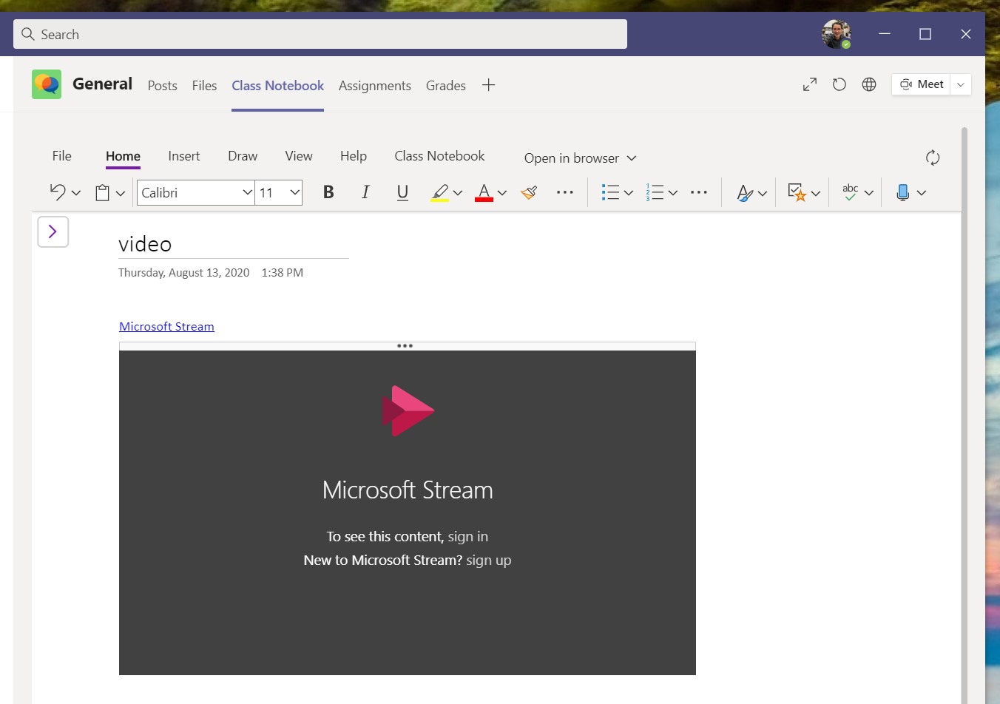Open the Assignments channel tab
Viewport: 1000px width, 704px height.
375,86
